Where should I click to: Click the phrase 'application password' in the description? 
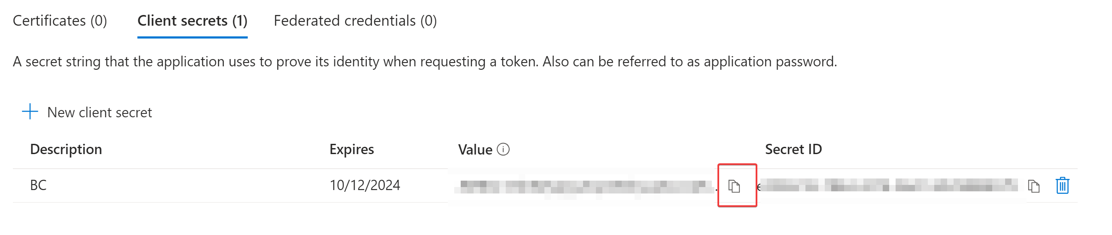tap(770, 62)
